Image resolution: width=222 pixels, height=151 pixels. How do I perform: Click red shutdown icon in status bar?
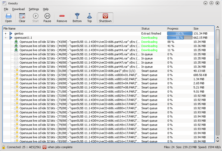click(x=44, y=147)
